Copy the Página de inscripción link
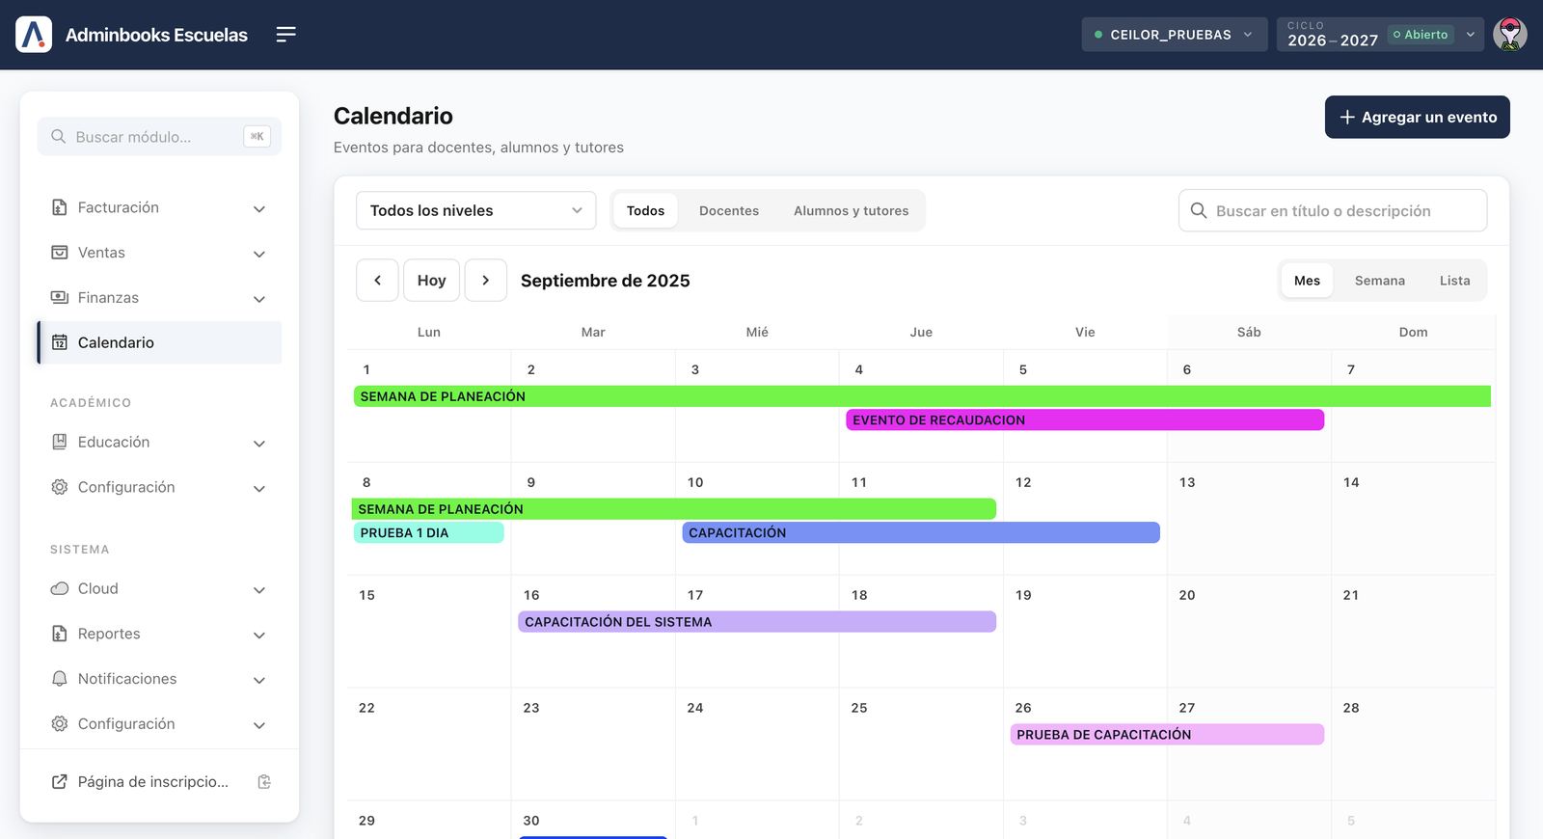 point(264,782)
